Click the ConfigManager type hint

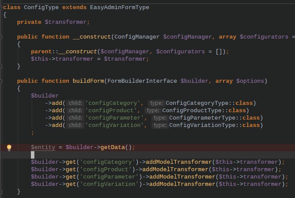[x=137, y=37]
